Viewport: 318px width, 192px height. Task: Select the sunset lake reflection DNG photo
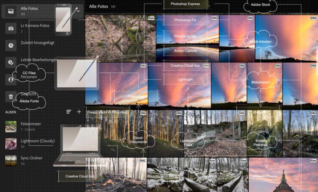(x=188, y=38)
